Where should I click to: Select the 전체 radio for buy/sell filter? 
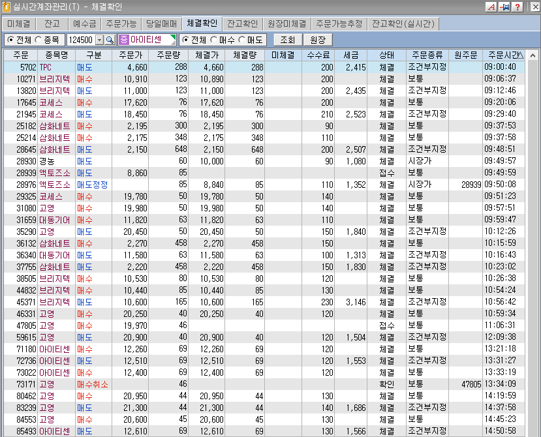(185, 40)
